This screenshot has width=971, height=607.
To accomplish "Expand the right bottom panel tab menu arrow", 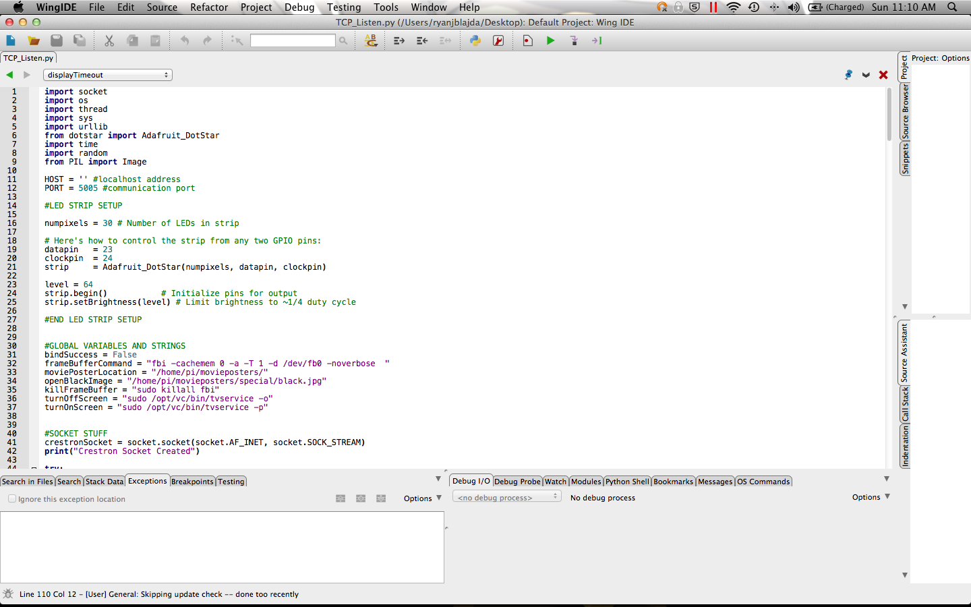I will pos(887,479).
